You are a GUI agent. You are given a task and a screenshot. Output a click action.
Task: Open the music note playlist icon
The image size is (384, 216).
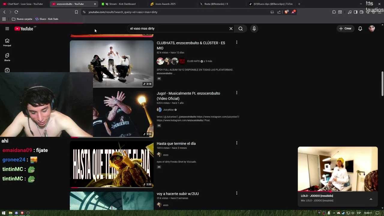tap(349, 12)
